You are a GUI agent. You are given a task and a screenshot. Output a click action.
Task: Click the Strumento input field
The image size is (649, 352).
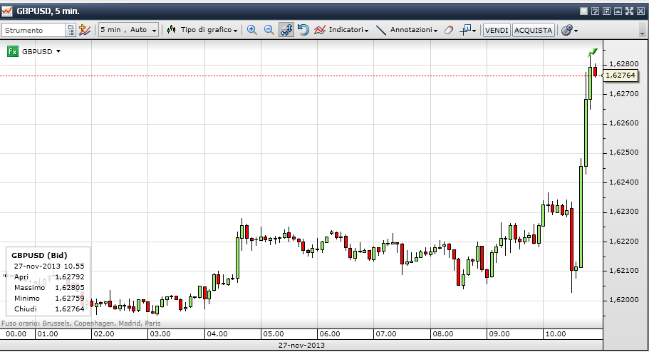(x=33, y=30)
